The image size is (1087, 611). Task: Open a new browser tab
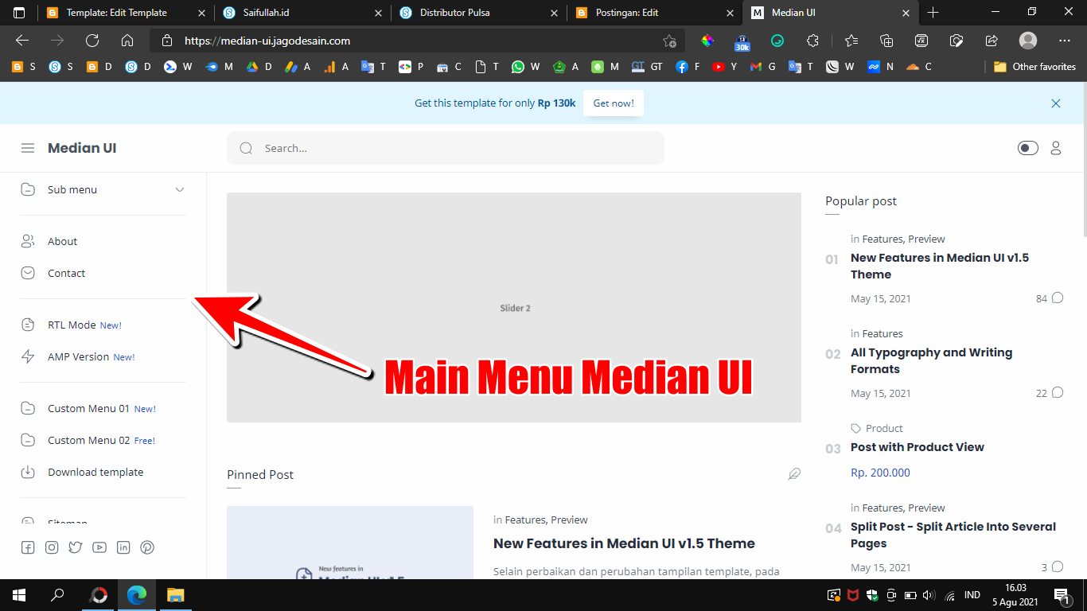[933, 13]
